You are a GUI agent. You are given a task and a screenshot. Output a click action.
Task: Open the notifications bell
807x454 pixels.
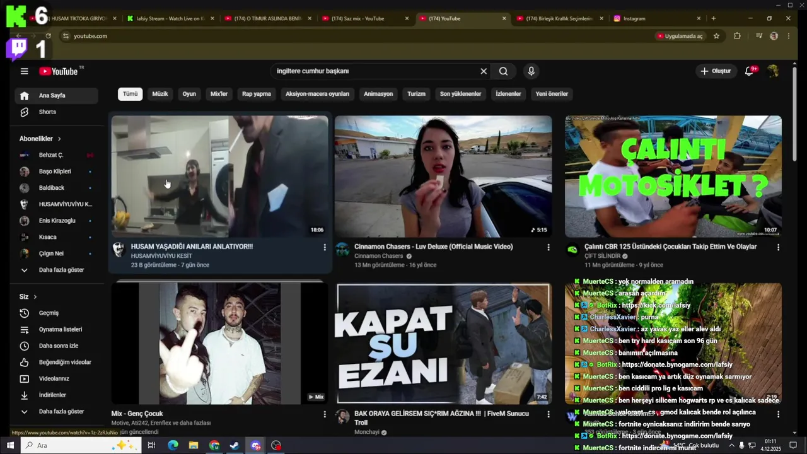tap(750, 71)
